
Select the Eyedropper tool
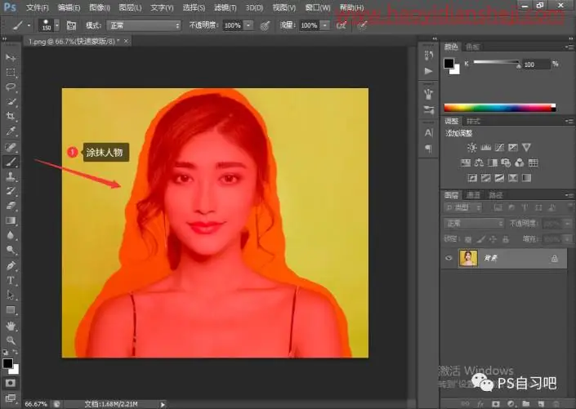11,131
